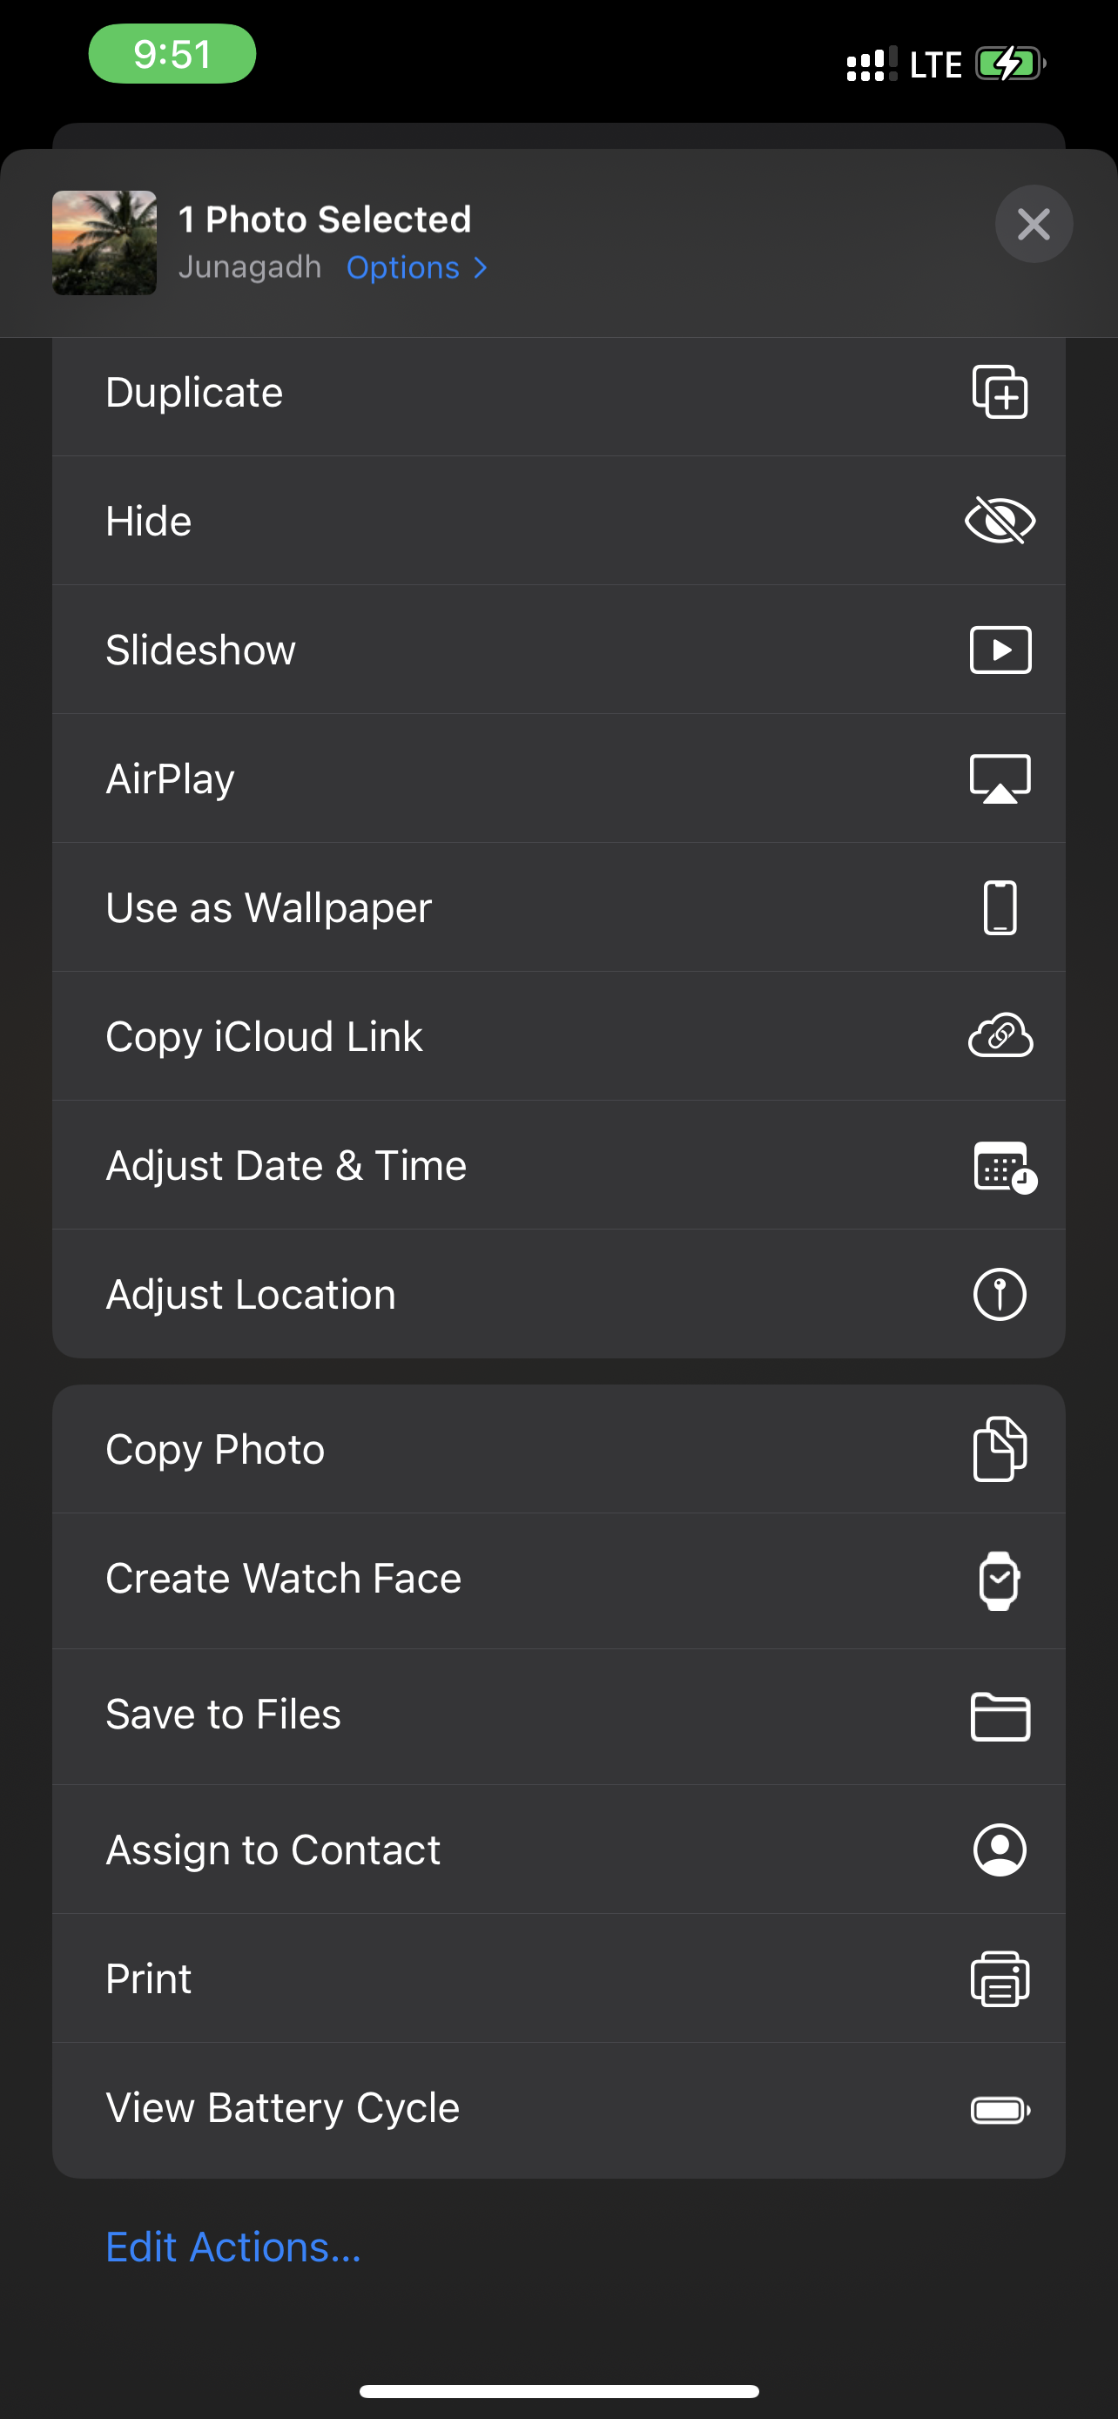Expand the Options chevron
The image size is (1118, 2419).
pos(481,268)
